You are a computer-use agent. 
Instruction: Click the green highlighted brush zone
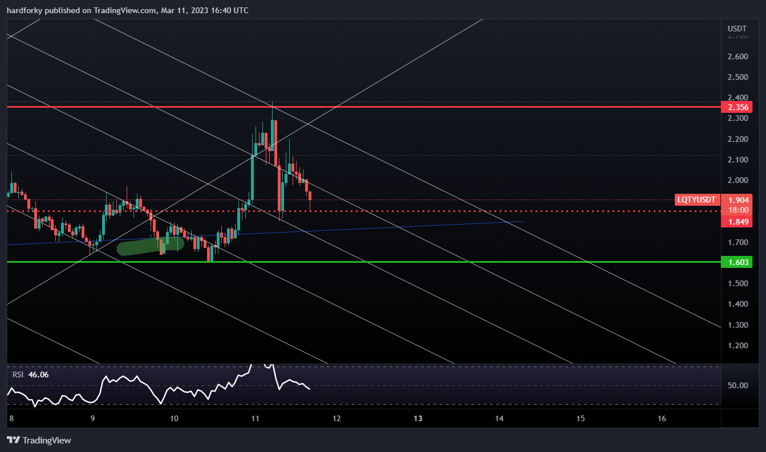coord(151,246)
